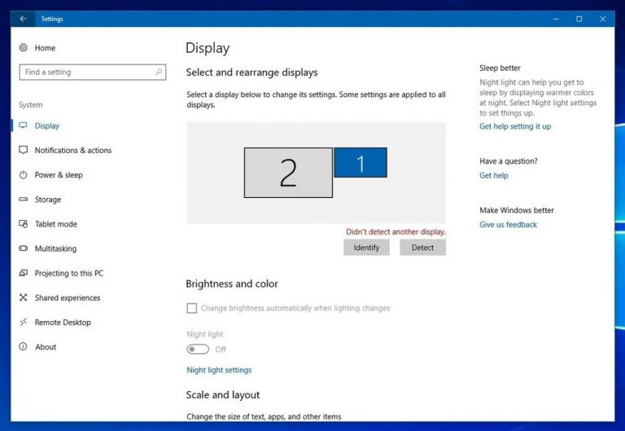Click the Power & sleep icon
The image size is (625, 431).
tap(23, 175)
